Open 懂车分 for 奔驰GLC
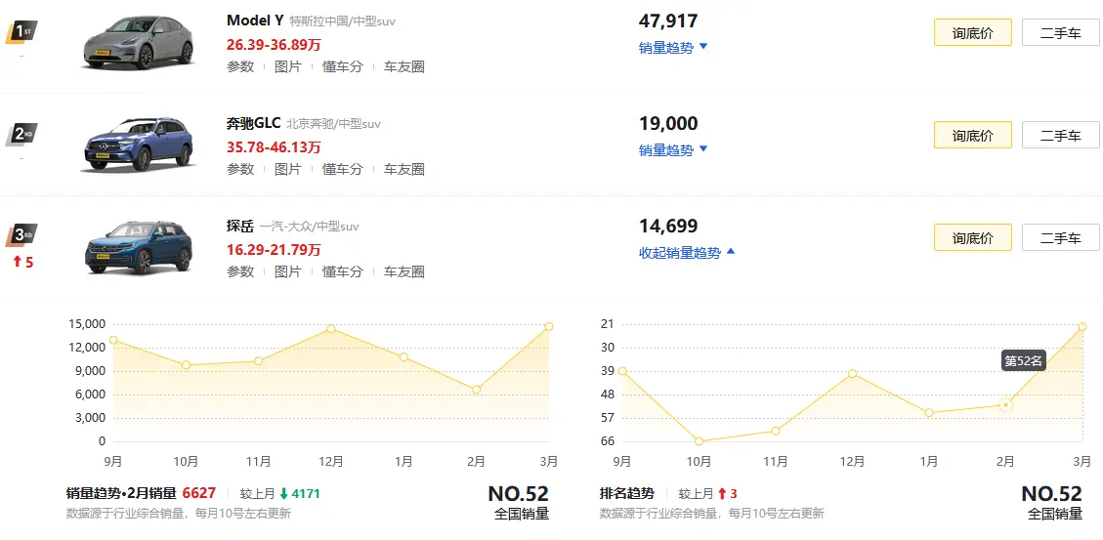1103x540 pixels. pyautogui.click(x=343, y=169)
